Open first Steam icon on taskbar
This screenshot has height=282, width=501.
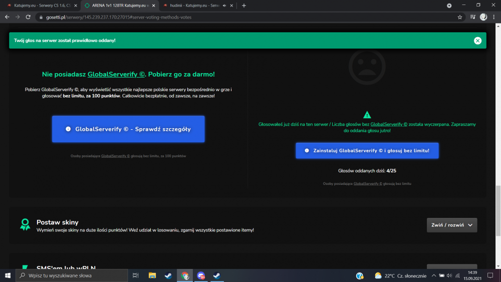click(x=168, y=275)
